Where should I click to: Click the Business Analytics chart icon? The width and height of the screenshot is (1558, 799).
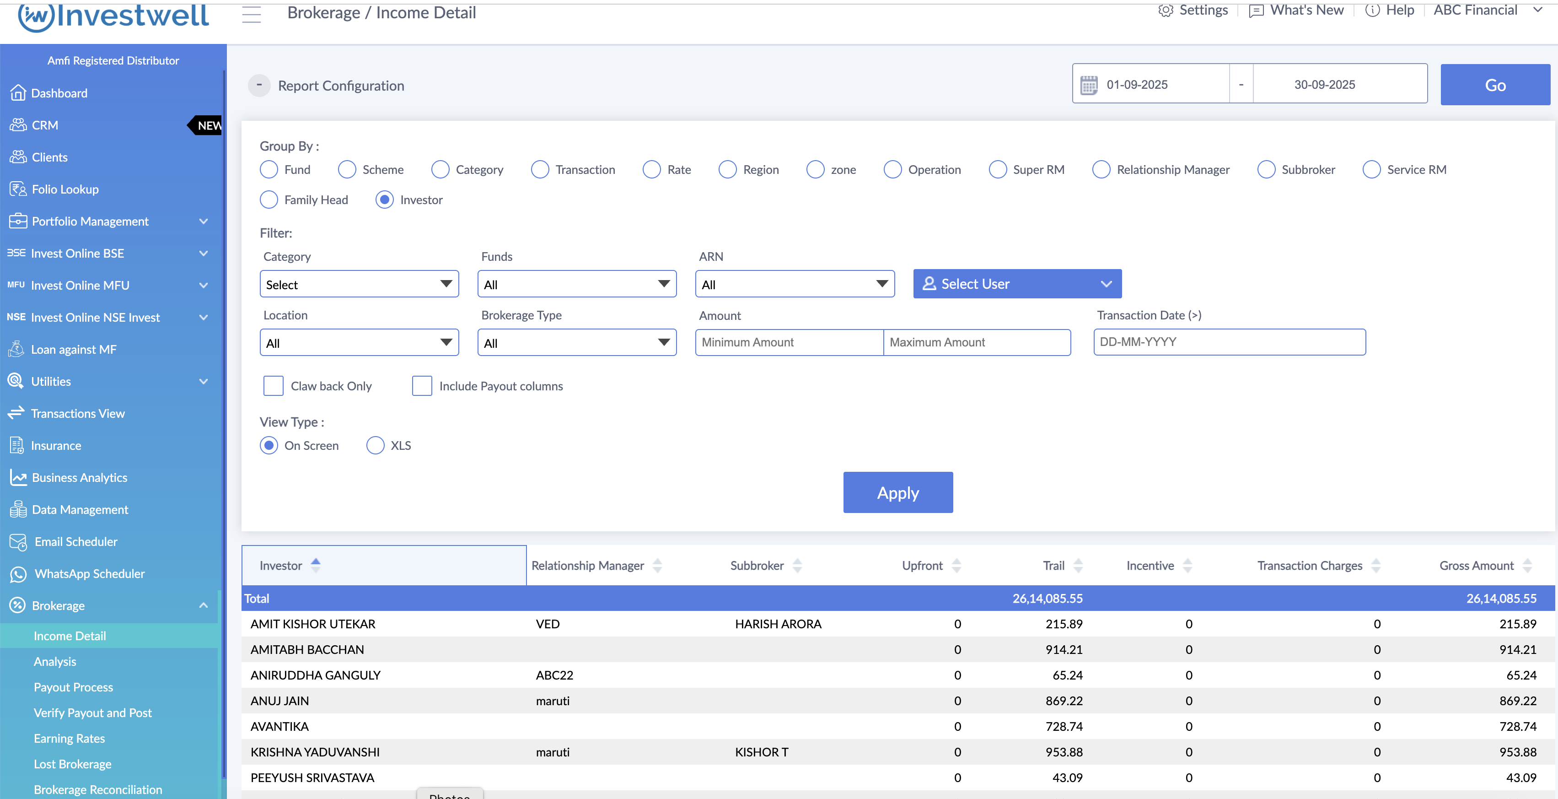[x=18, y=478]
